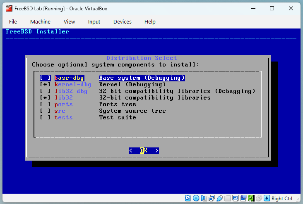303x204 pixels.
Task: Open the Help menu
Action: pyautogui.click(x=150, y=21)
